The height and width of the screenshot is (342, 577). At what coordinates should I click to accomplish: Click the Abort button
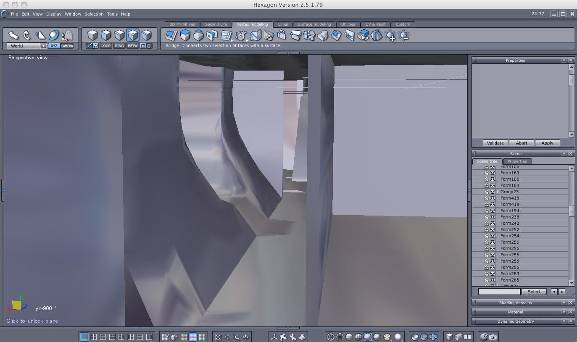[x=522, y=143]
